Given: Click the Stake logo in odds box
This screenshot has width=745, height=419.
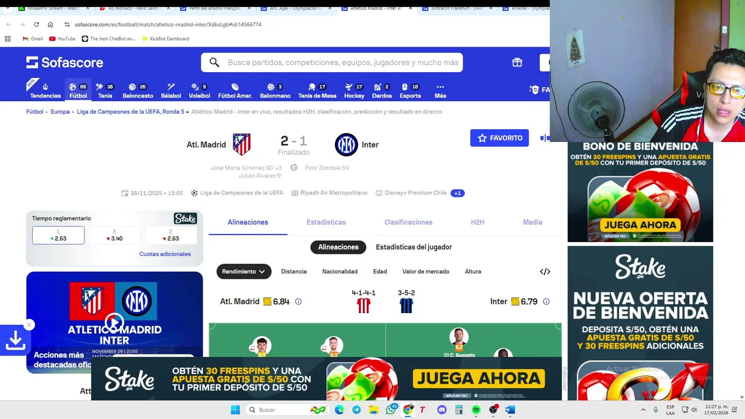Looking at the screenshot, I should 185,219.
